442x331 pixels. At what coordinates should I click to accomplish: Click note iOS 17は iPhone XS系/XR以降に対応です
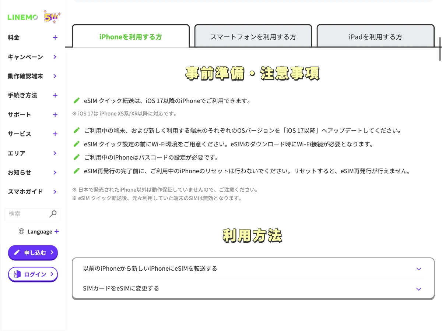coord(124,114)
